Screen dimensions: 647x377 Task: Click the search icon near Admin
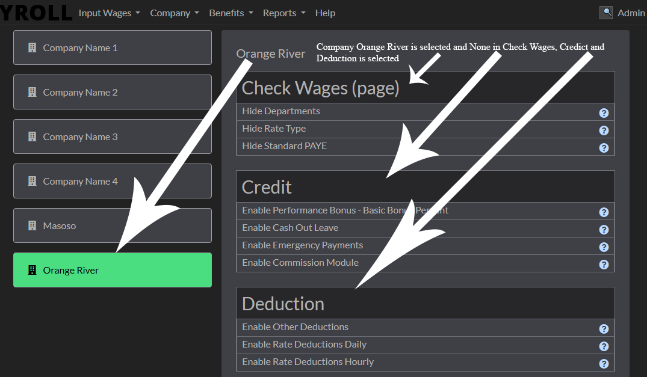606,13
